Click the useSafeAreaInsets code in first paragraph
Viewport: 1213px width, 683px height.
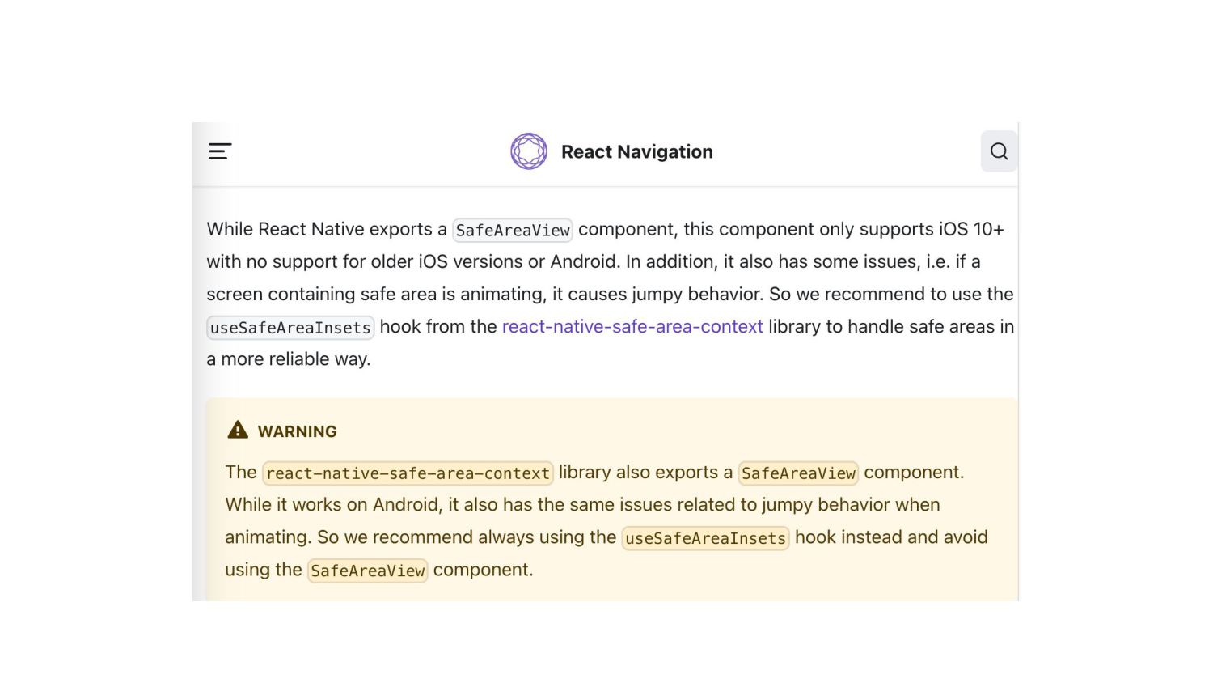tap(290, 328)
